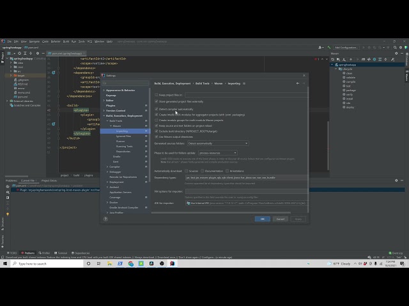This screenshot has height=306, width=409.
Task: Toggle 'Detect compiler automatically' checkbox
Action: point(156,109)
